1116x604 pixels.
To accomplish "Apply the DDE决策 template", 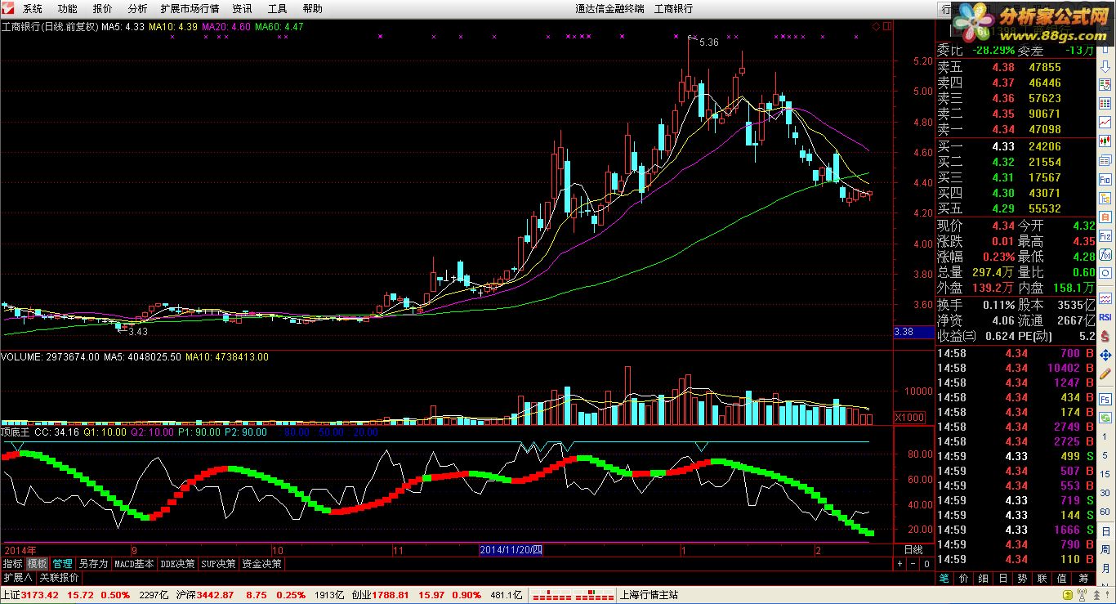I will click(177, 563).
